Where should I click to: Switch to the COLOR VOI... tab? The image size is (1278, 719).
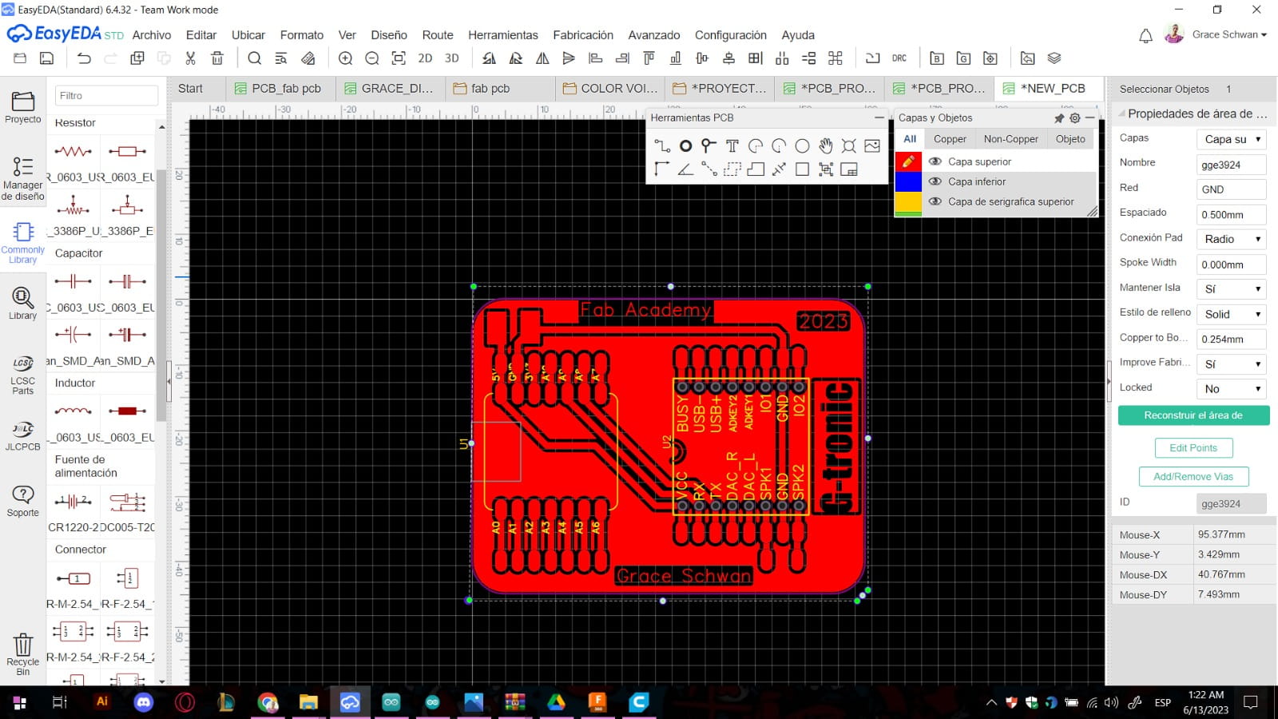coord(609,89)
